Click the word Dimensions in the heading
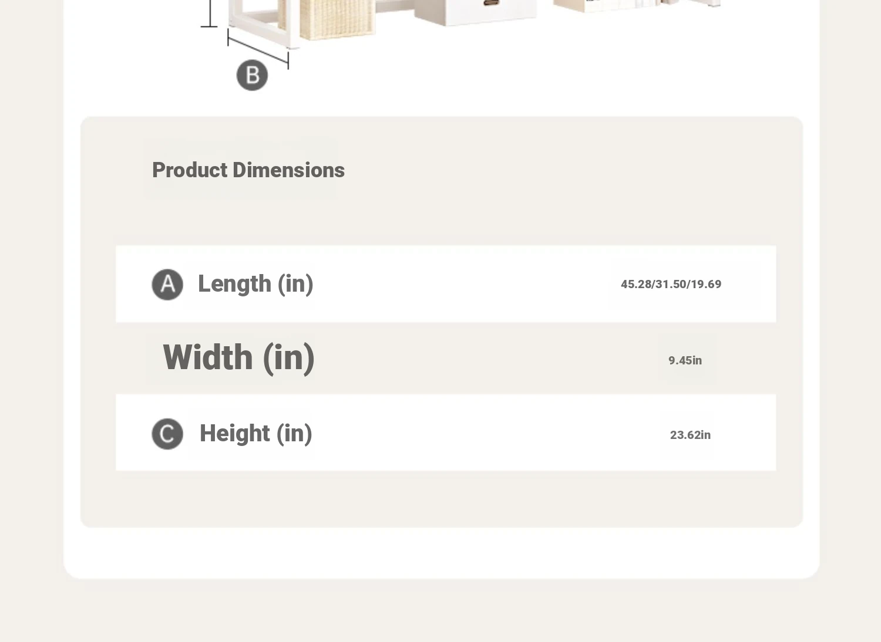Viewport: 881px width, 642px height. pos(289,170)
